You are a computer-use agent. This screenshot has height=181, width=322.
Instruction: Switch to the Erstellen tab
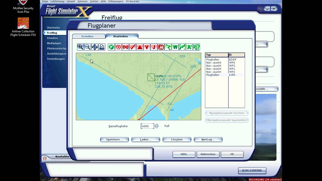87,36
